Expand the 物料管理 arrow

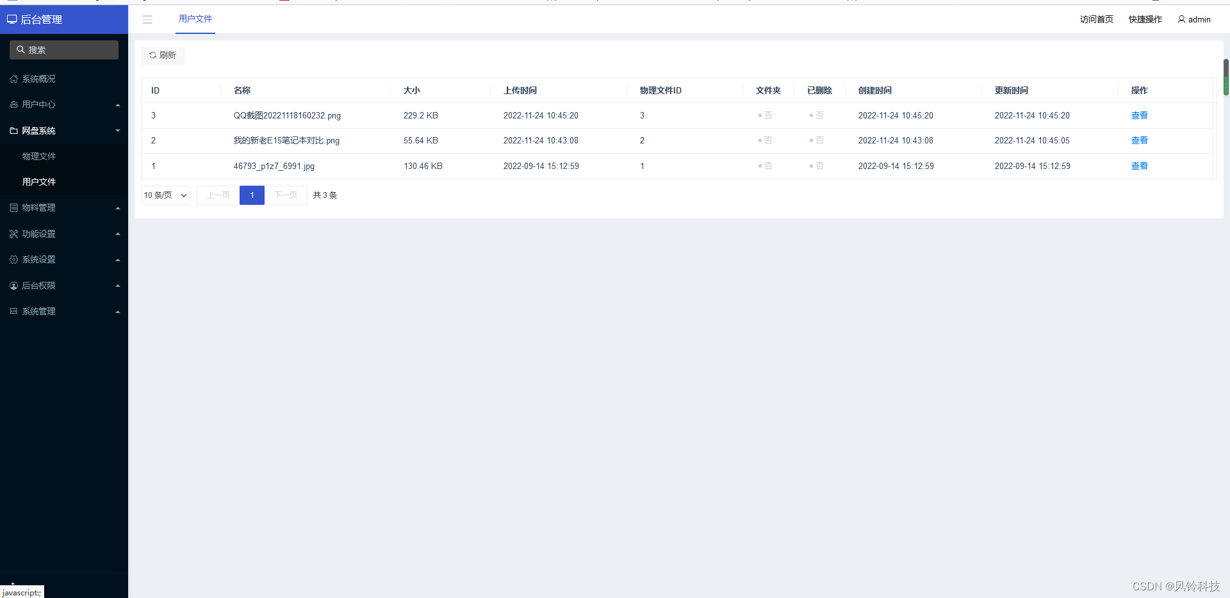click(x=118, y=208)
